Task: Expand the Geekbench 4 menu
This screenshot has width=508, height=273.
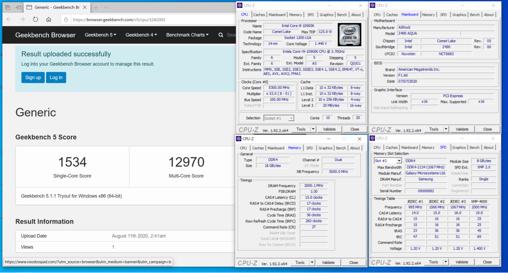Action: tap(141, 35)
